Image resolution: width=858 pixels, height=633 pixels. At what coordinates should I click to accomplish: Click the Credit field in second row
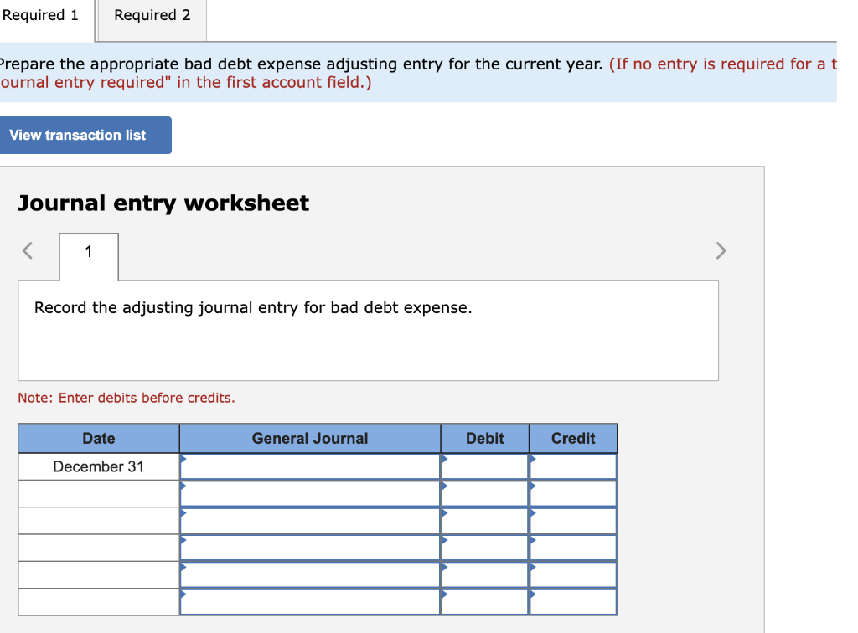[573, 494]
